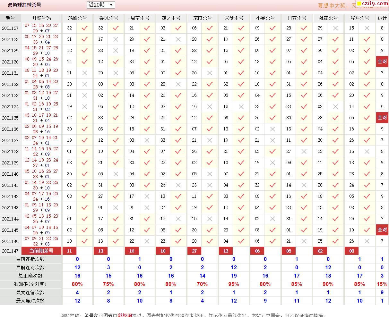
Task: Click the check mark for 周南杀号 in row 2021136
Action: pos(147,129)
